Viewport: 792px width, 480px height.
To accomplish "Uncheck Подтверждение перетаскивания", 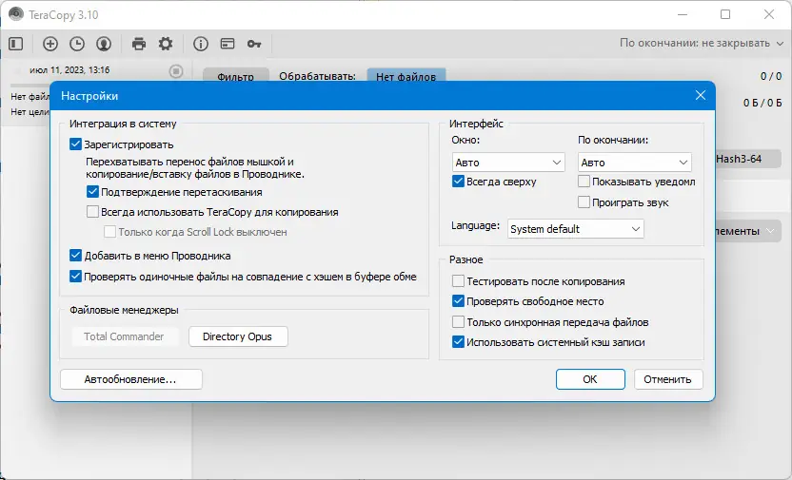I will click(92, 192).
